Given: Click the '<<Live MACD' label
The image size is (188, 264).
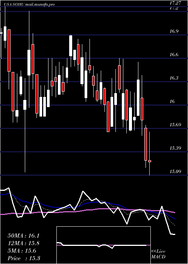Looking at the screenshot, I should 158,254.
